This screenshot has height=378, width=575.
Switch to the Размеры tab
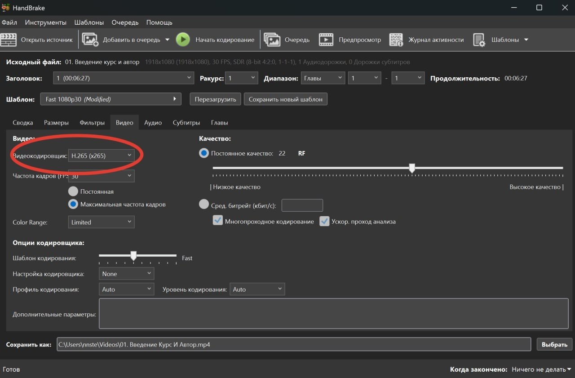pos(56,123)
